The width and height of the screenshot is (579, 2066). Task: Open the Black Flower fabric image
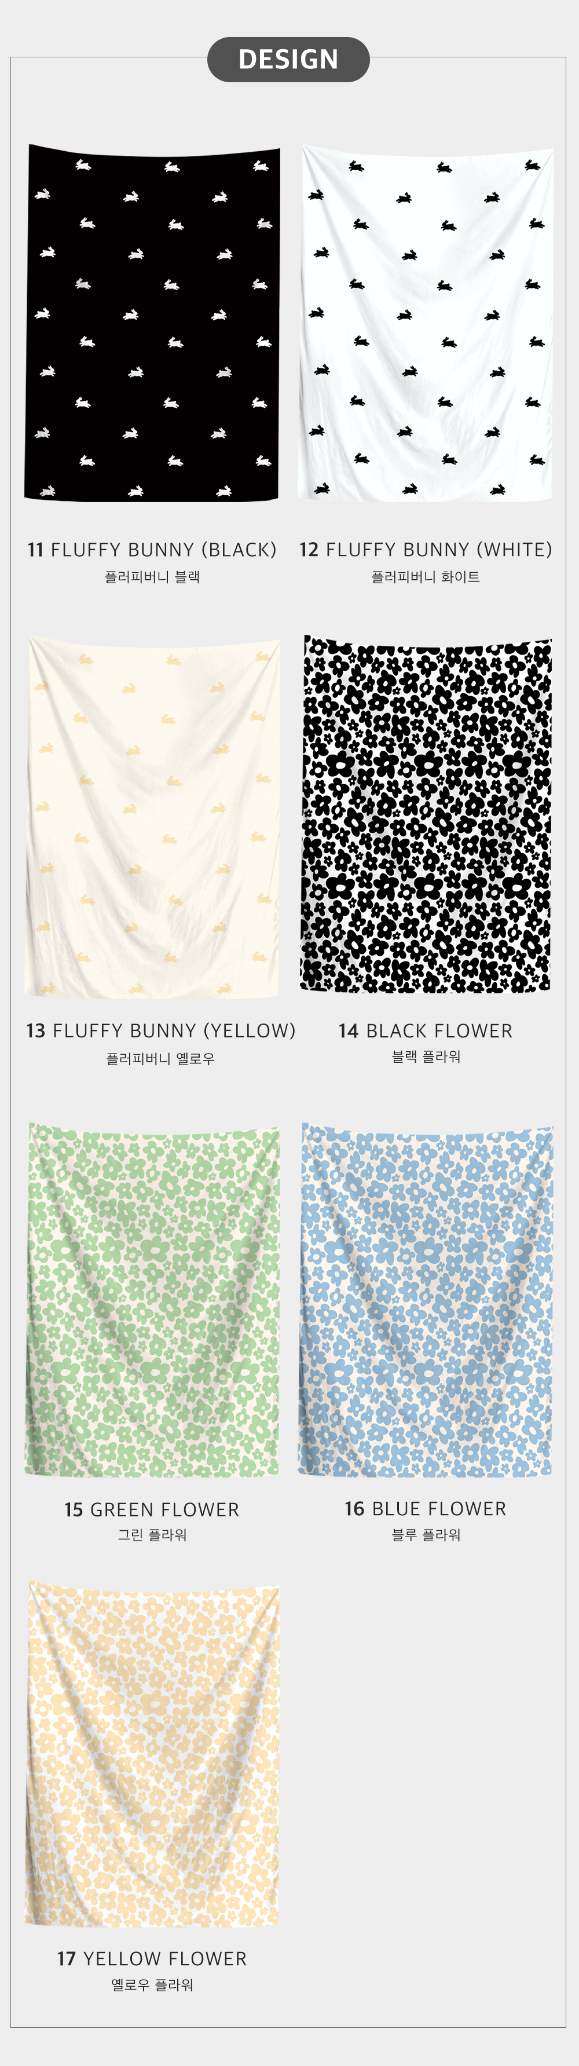[x=426, y=815]
